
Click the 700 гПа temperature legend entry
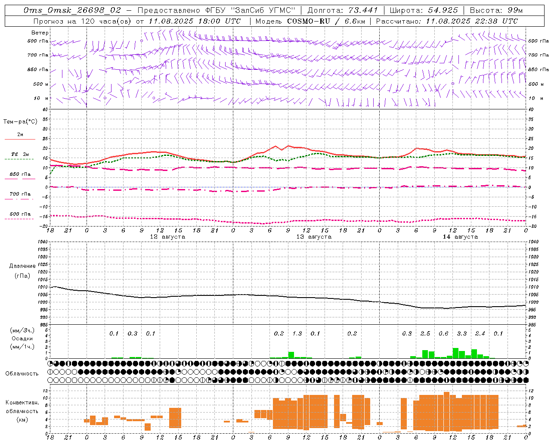point(20,195)
